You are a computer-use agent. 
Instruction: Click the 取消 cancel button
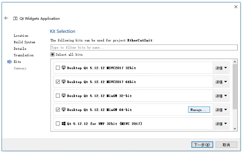click(226, 145)
